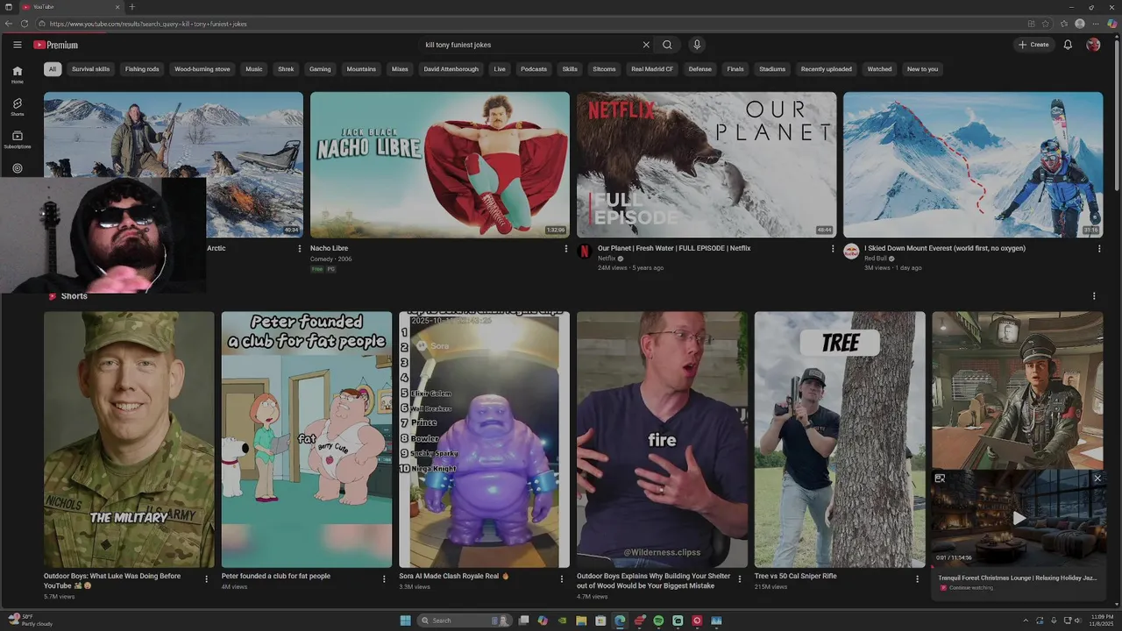The width and height of the screenshot is (1122, 631).
Task: Click the browser address bar URL
Action: coord(148,24)
